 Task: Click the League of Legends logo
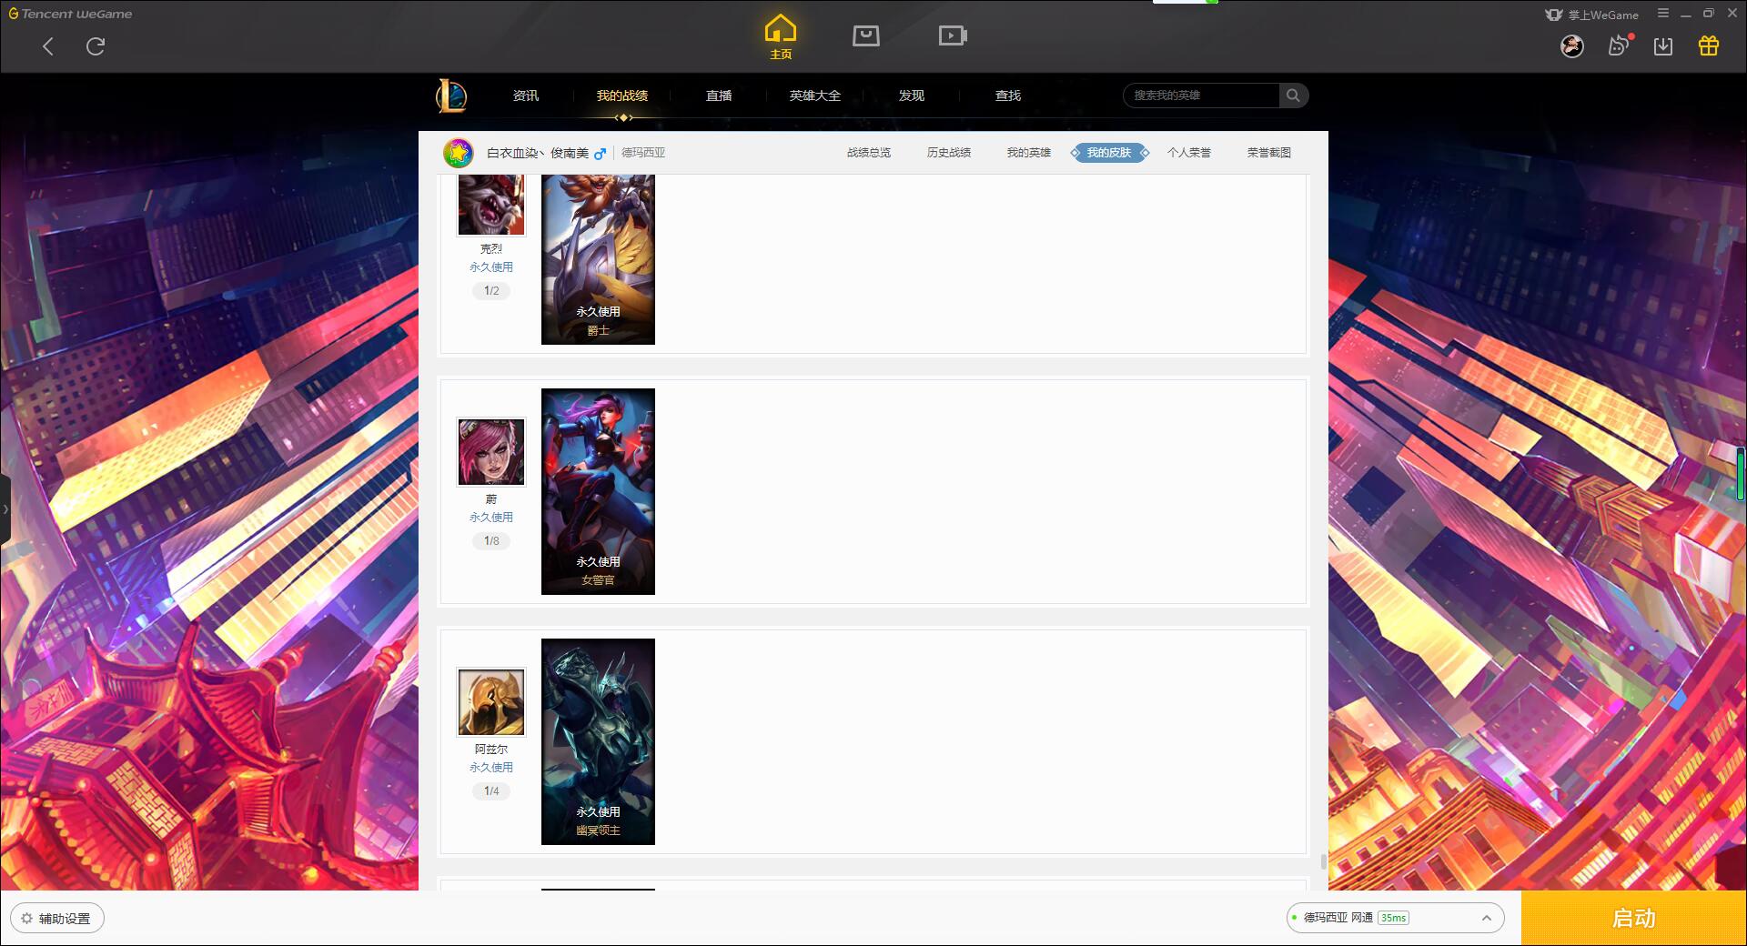(x=451, y=96)
